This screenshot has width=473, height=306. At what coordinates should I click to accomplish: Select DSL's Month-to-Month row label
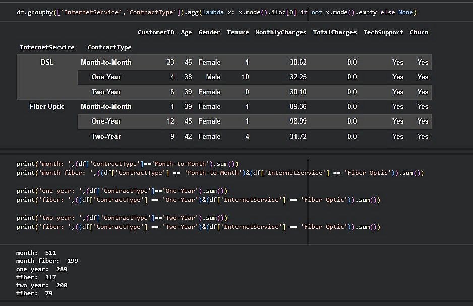pyautogui.click(x=106, y=62)
